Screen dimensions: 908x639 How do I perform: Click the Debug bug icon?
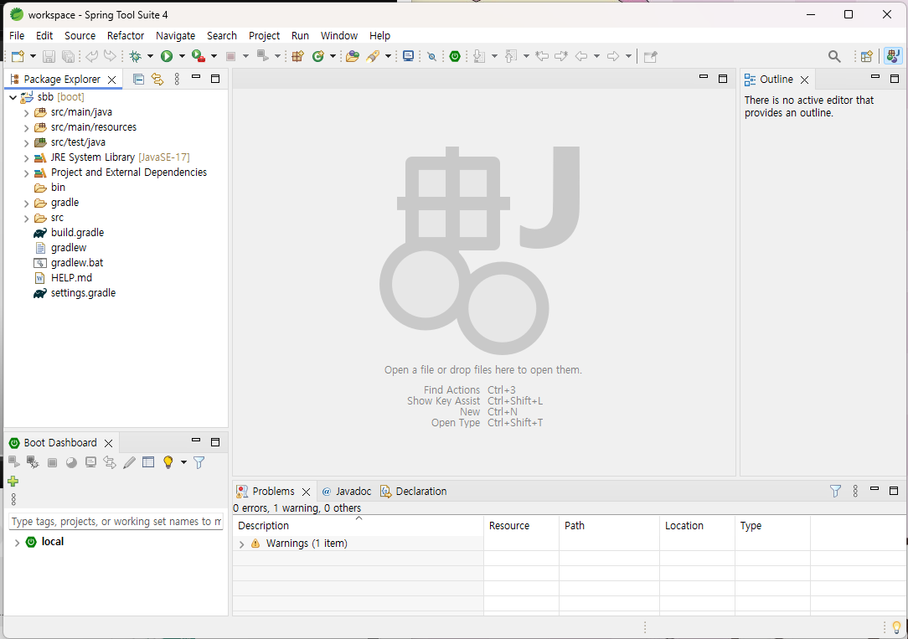click(x=136, y=56)
